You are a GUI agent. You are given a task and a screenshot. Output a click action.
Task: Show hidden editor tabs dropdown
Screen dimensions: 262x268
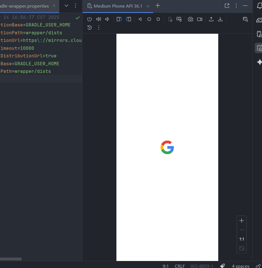point(66,6)
